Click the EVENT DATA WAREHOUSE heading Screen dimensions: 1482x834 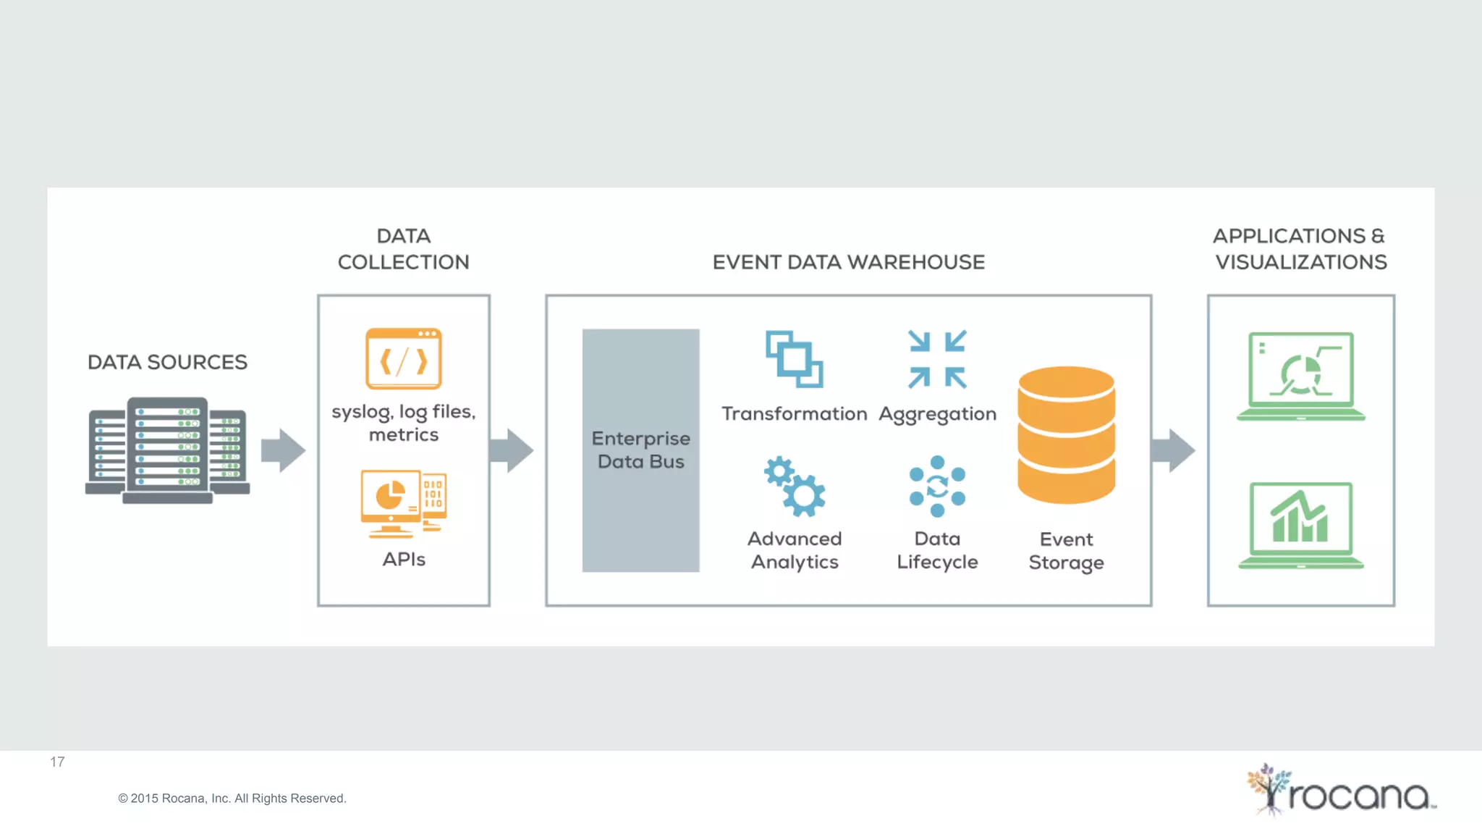pyautogui.click(x=848, y=262)
